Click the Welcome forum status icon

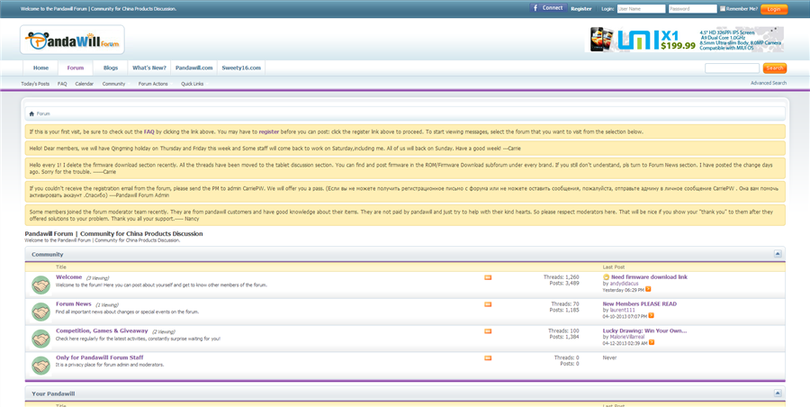(40, 285)
